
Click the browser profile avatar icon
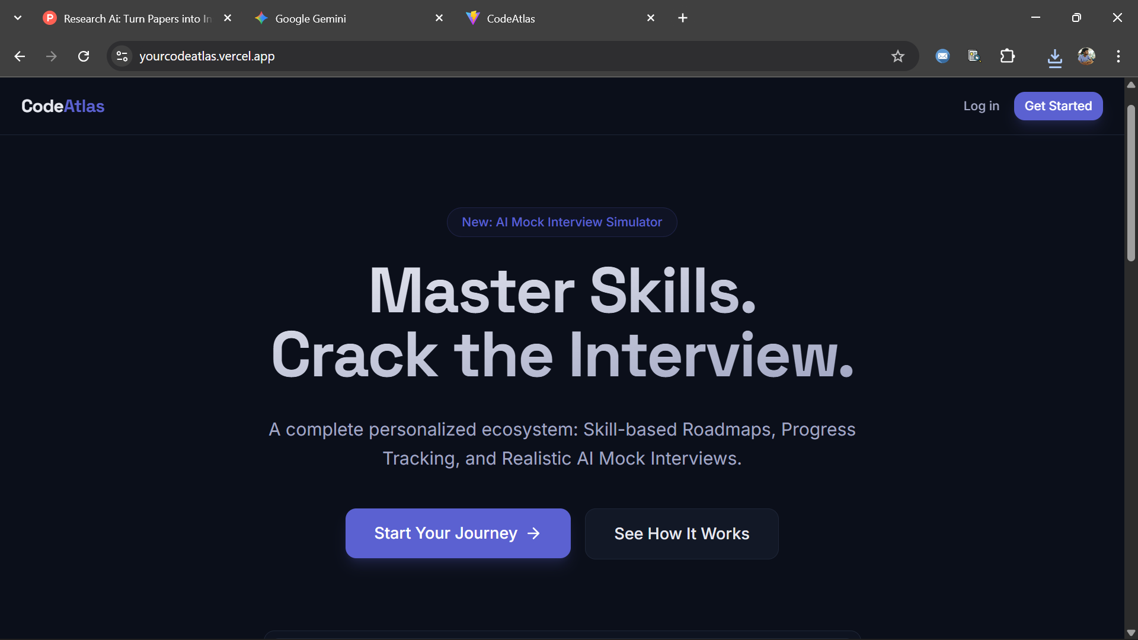pos(1087,56)
